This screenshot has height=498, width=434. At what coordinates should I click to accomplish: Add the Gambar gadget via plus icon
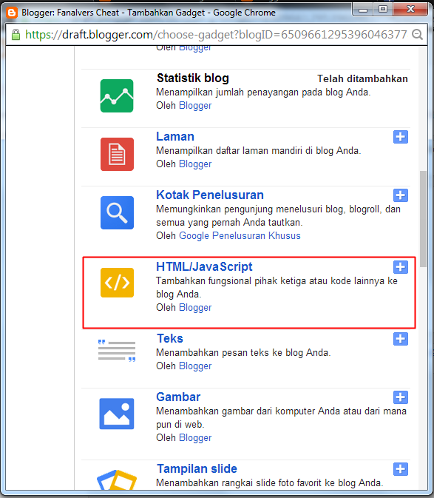click(x=401, y=397)
